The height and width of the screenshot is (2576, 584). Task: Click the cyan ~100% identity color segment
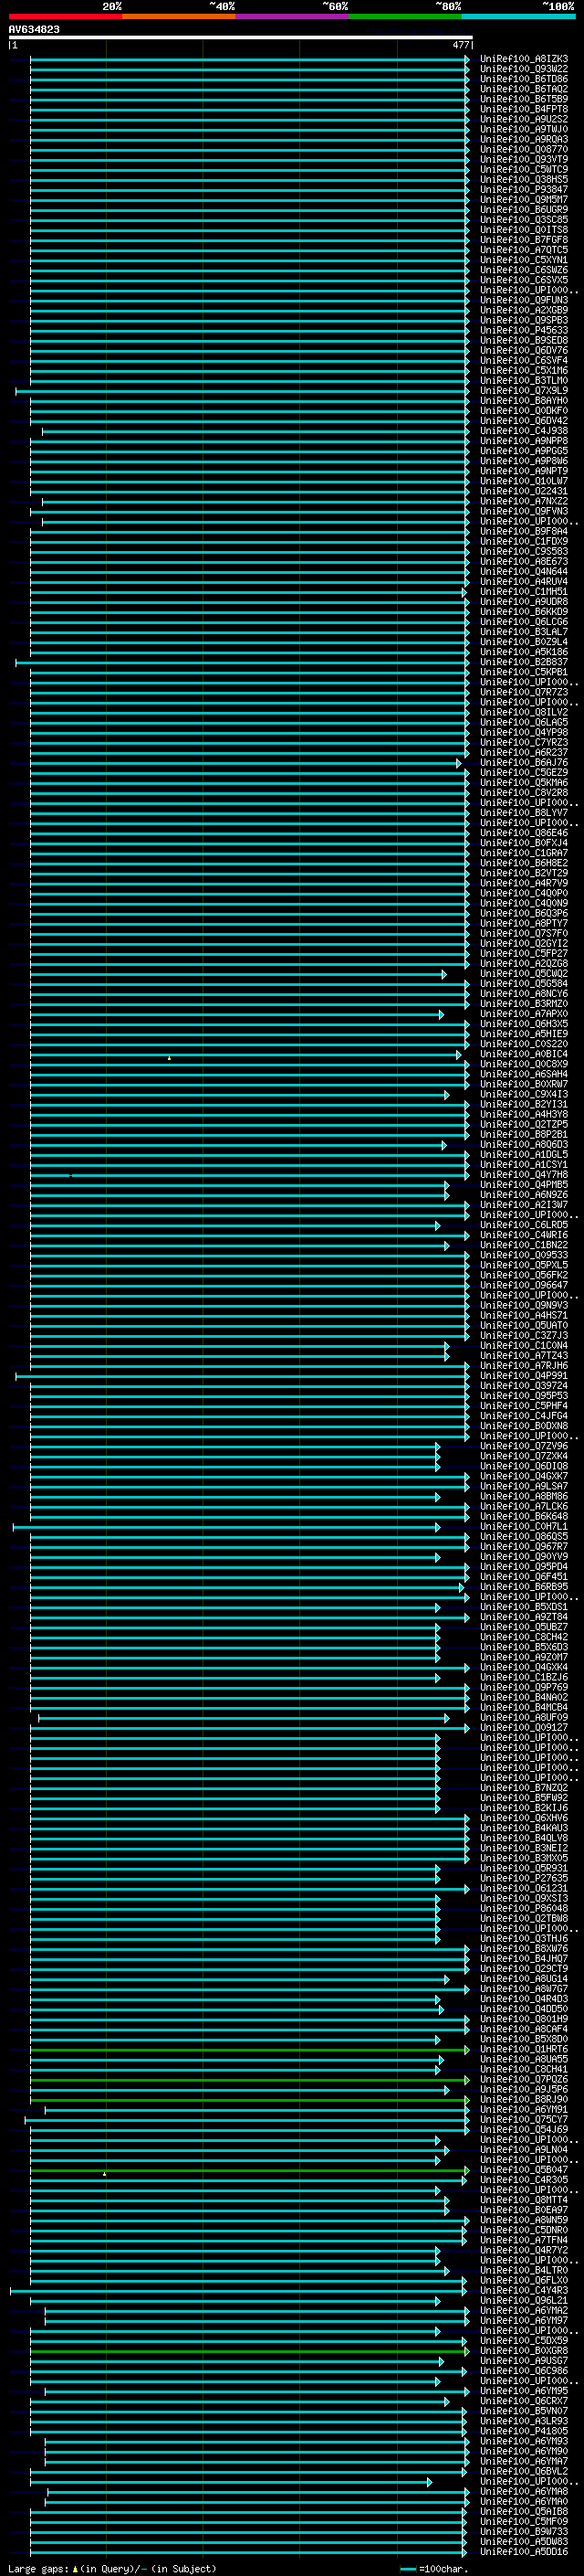pyautogui.click(x=518, y=16)
